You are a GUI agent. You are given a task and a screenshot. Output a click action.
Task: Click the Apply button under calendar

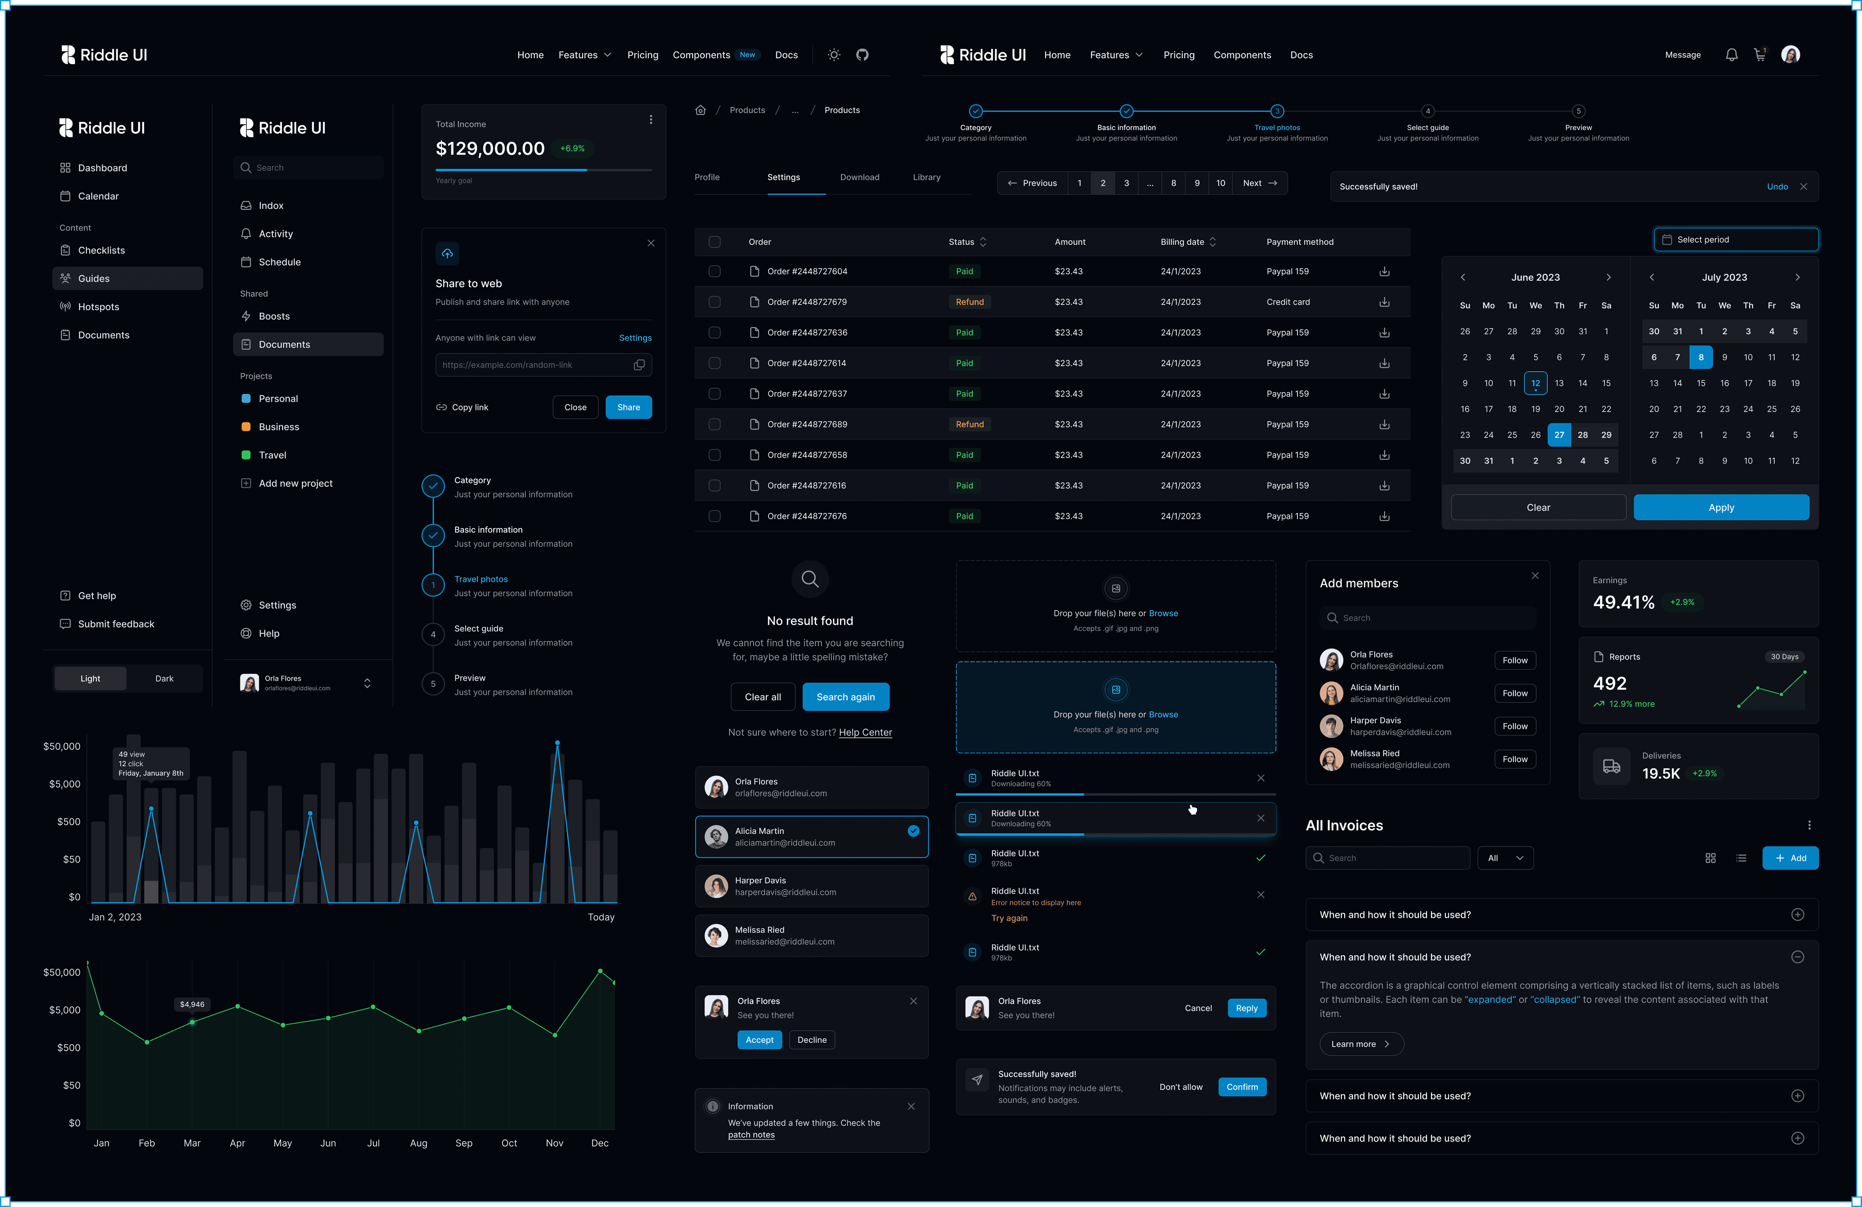click(1720, 508)
